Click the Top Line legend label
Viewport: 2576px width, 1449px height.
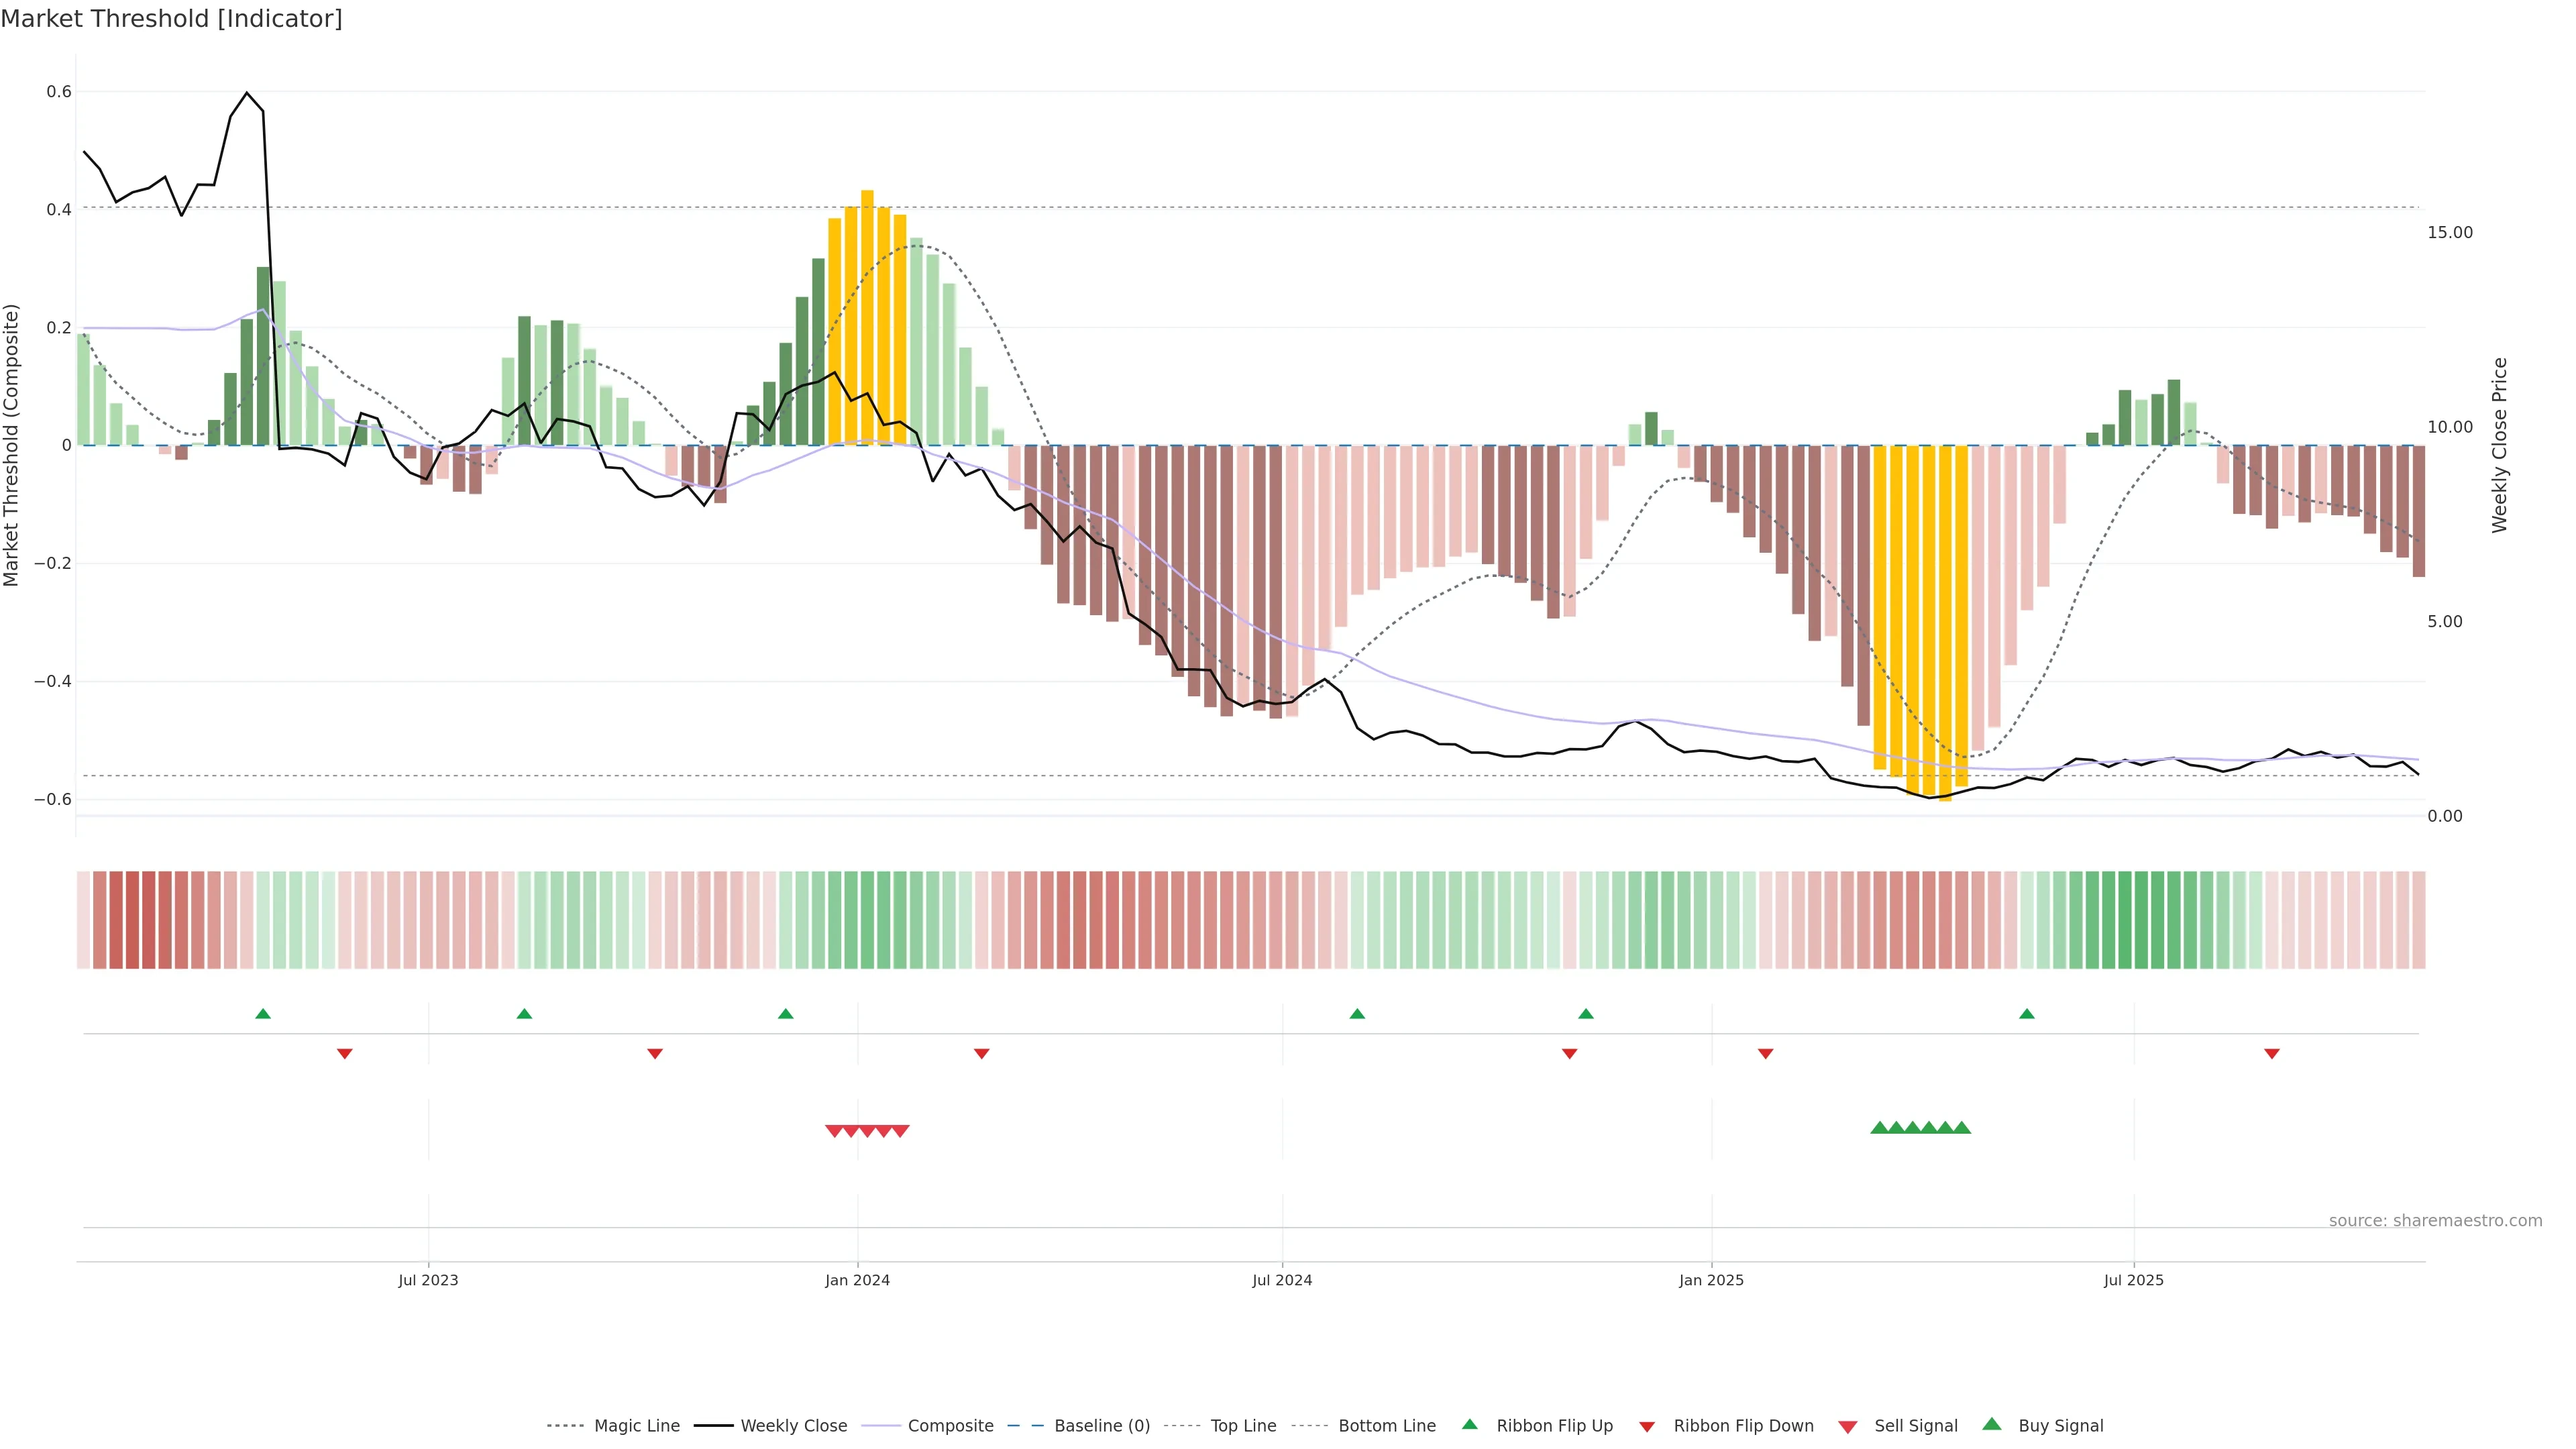1243,1426
